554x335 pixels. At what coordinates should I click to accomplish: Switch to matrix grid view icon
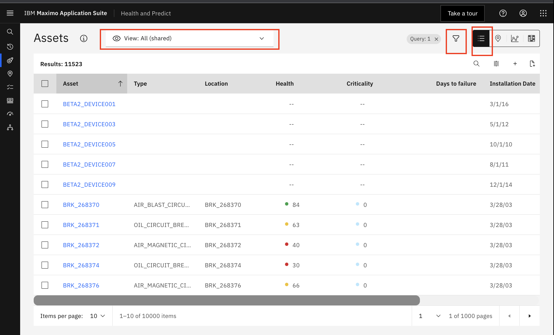click(531, 38)
